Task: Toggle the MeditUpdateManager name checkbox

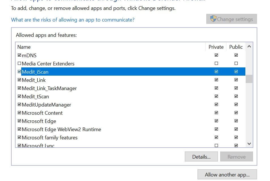Action: click(19, 105)
